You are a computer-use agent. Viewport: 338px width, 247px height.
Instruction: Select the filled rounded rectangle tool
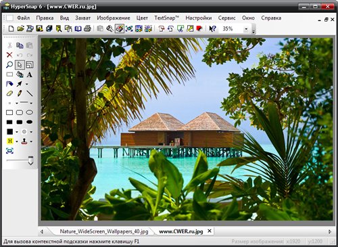point(20,122)
